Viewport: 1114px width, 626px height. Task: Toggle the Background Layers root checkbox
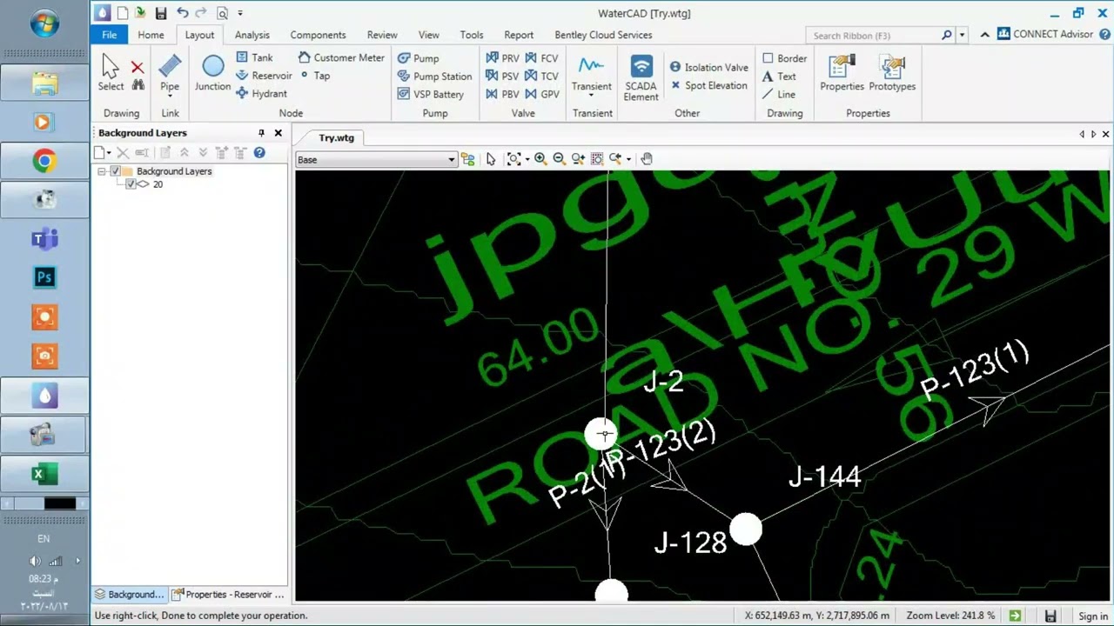point(115,171)
